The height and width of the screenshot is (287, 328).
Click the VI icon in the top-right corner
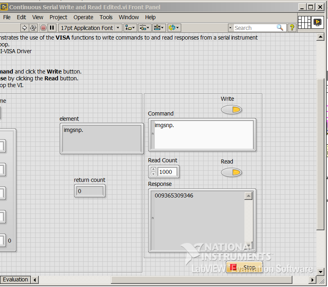pos(318,22)
